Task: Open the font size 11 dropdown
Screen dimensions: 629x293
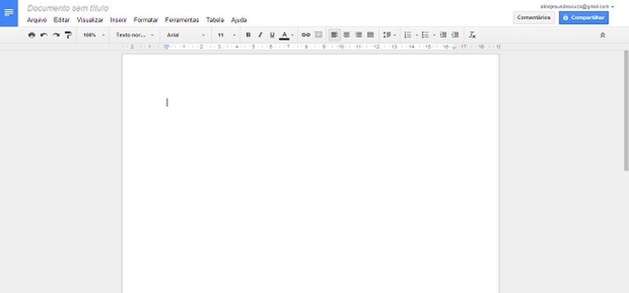Action: click(x=226, y=35)
